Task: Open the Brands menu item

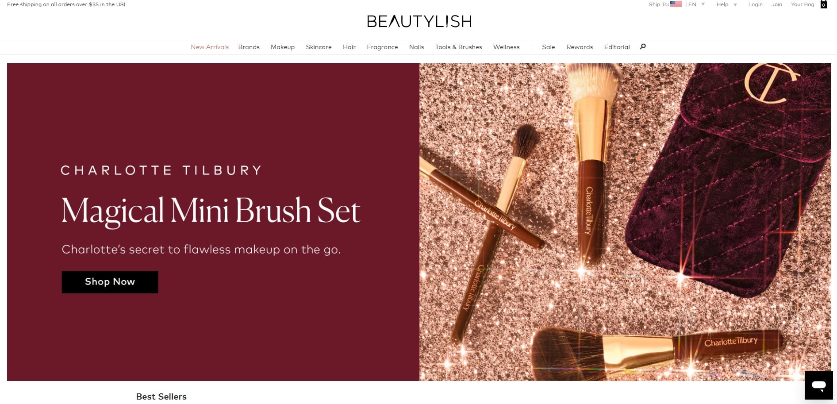Action: click(249, 47)
